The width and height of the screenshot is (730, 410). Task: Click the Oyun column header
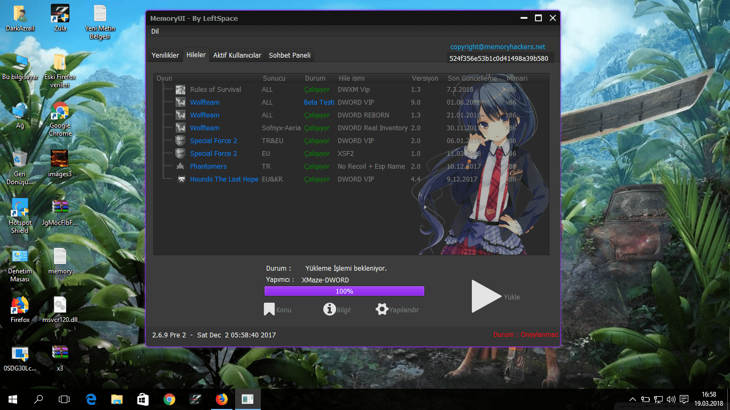pyautogui.click(x=165, y=78)
